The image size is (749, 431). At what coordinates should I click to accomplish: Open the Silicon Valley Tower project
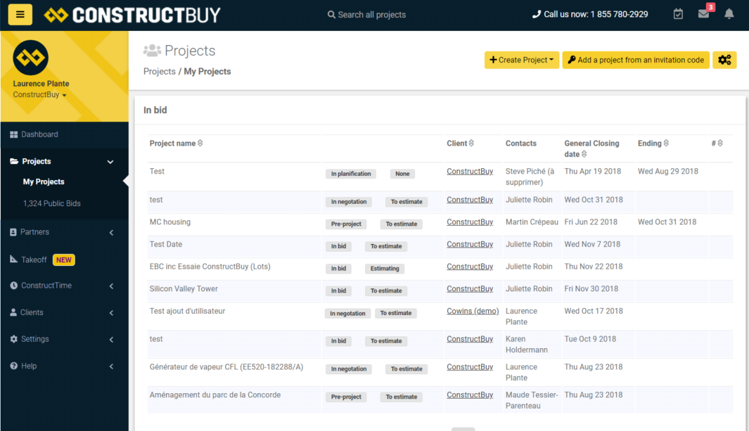(x=184, y=289)
